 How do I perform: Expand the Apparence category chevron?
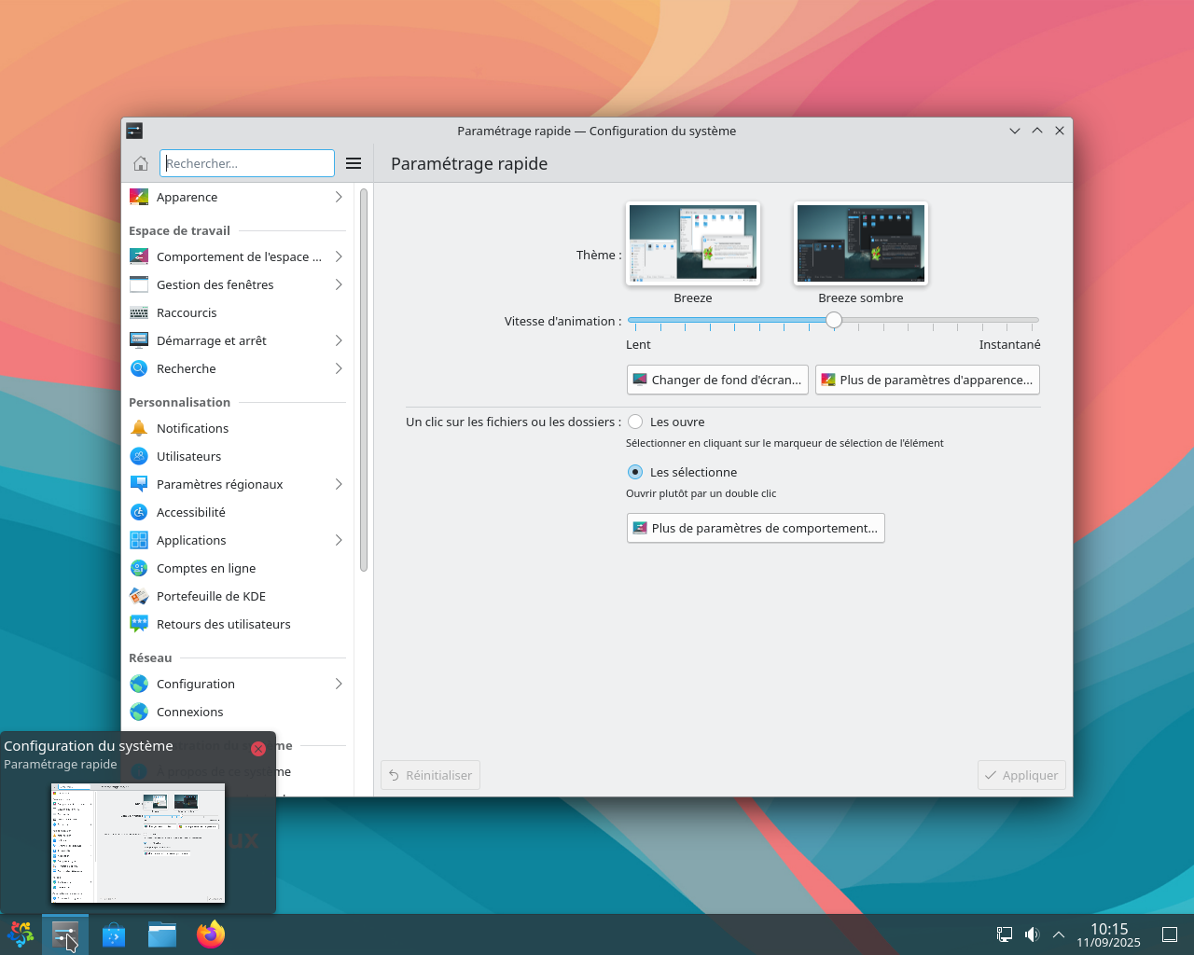pos(339,197)
